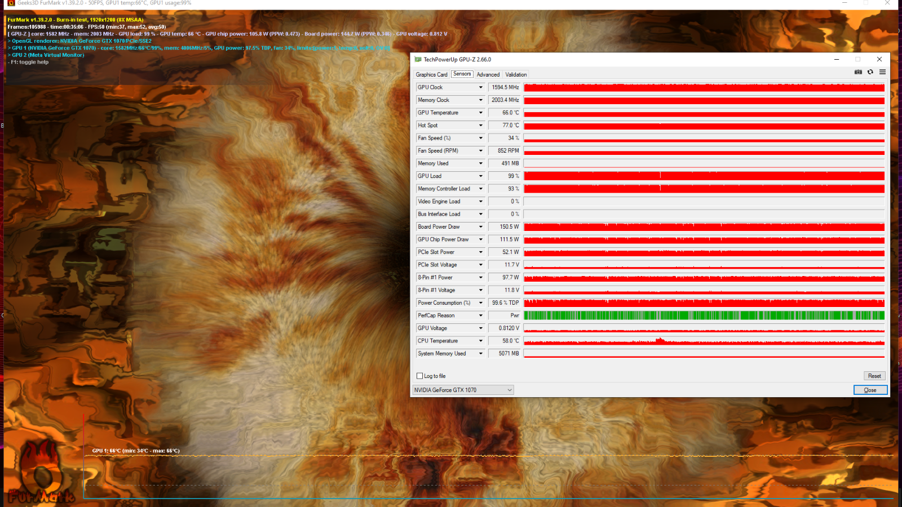Screen dimensions: 902x507
Task: Click the GPU-Z refresh icon
Action: 870,72
